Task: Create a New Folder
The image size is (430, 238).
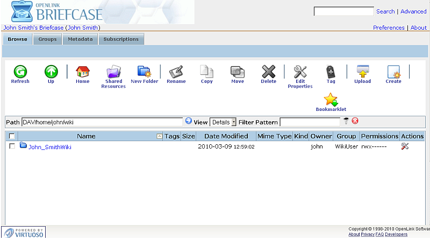Action: tap(144, 72)
